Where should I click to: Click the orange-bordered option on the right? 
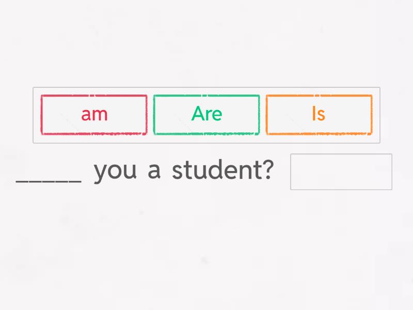pyautogui.click(x=318, y=114)
